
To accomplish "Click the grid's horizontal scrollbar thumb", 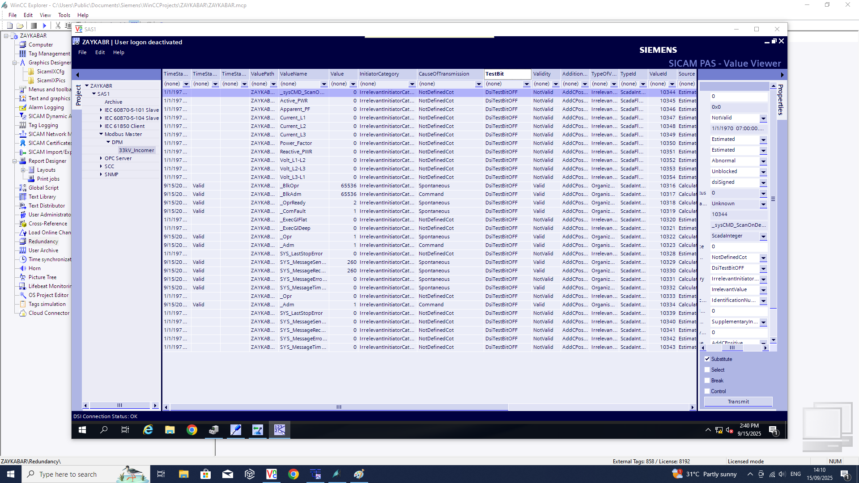I will point(339,407).
